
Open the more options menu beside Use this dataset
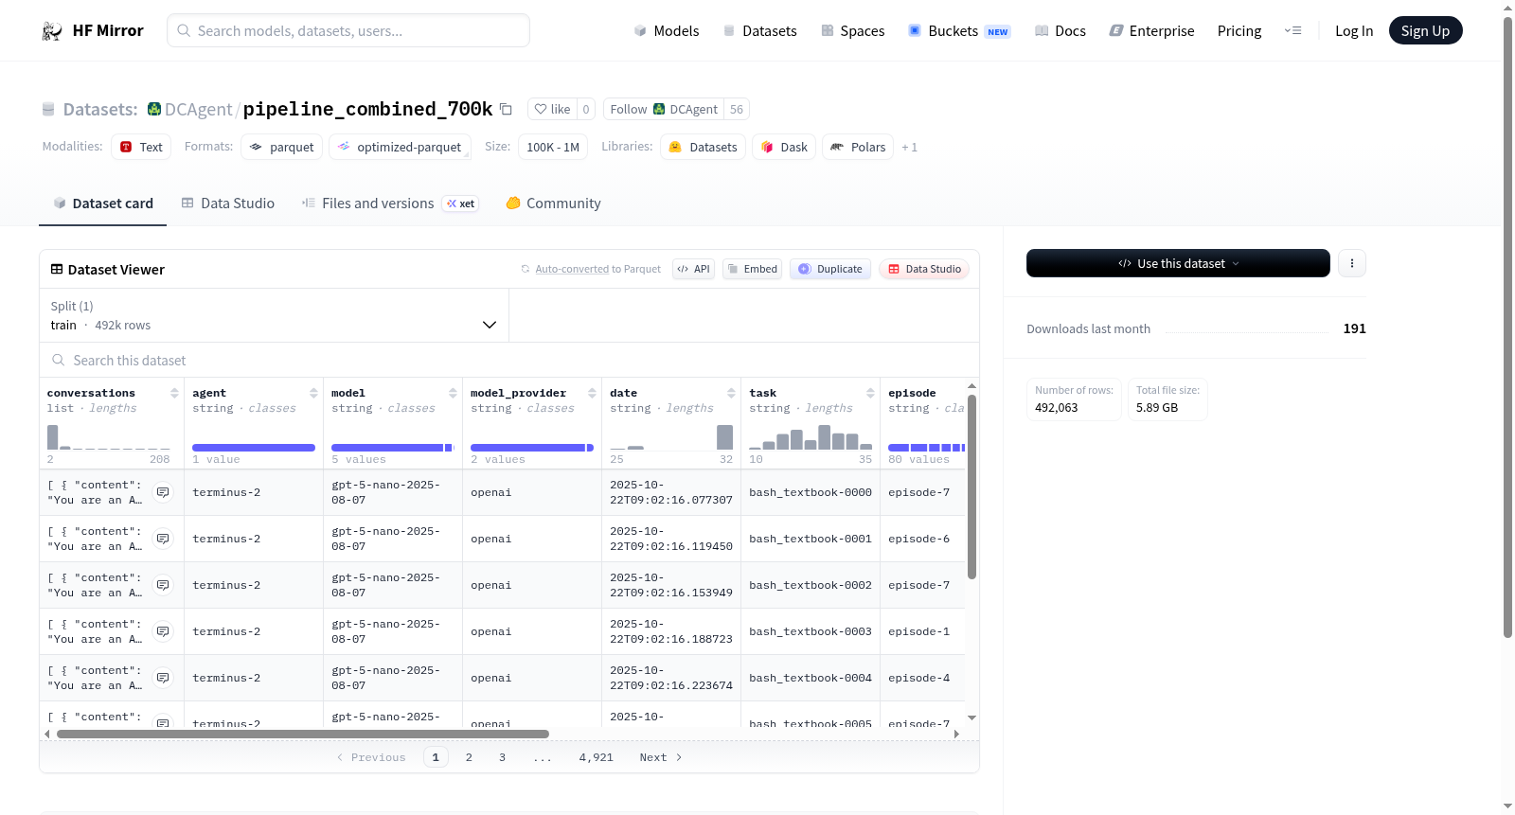pos(1351,263)
